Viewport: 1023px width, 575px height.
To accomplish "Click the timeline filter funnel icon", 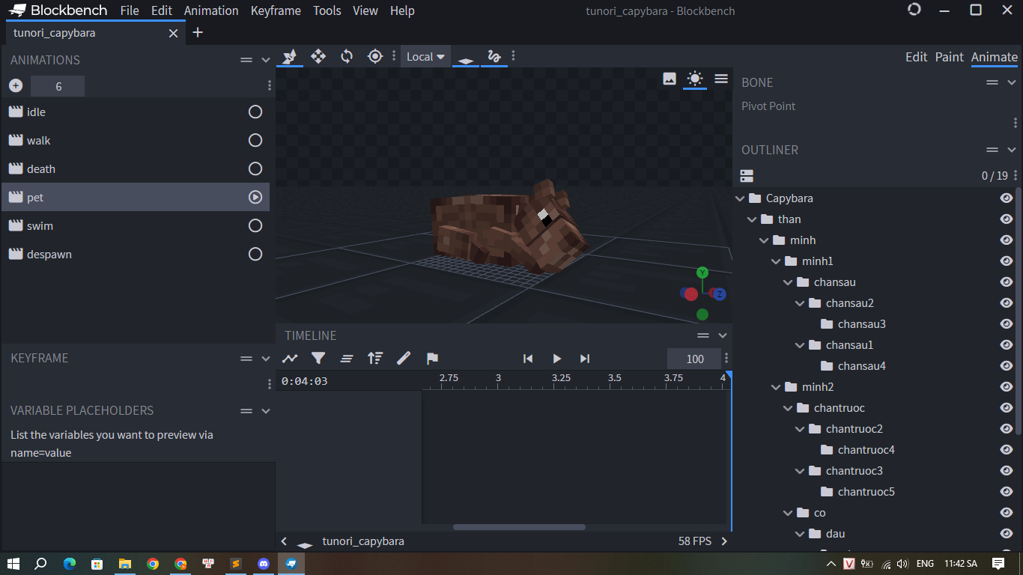I will [x=318, y=359].
